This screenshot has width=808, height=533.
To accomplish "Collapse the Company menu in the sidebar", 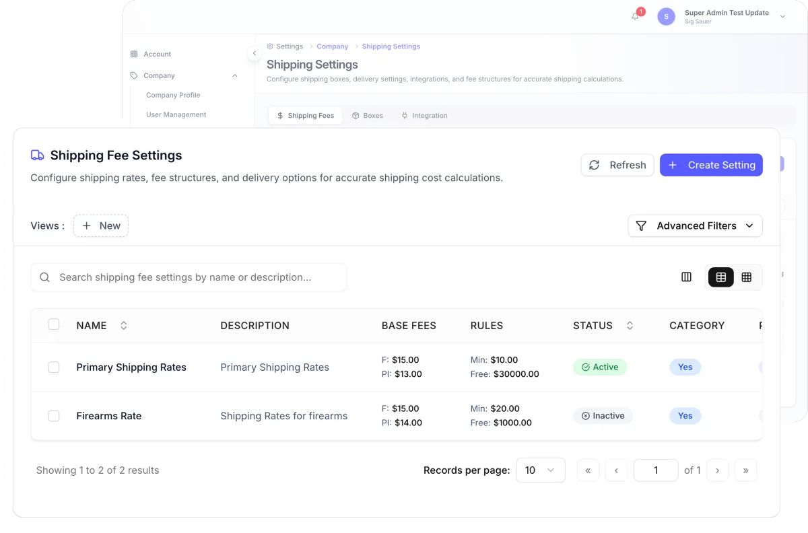I will (x=234, y=76).
